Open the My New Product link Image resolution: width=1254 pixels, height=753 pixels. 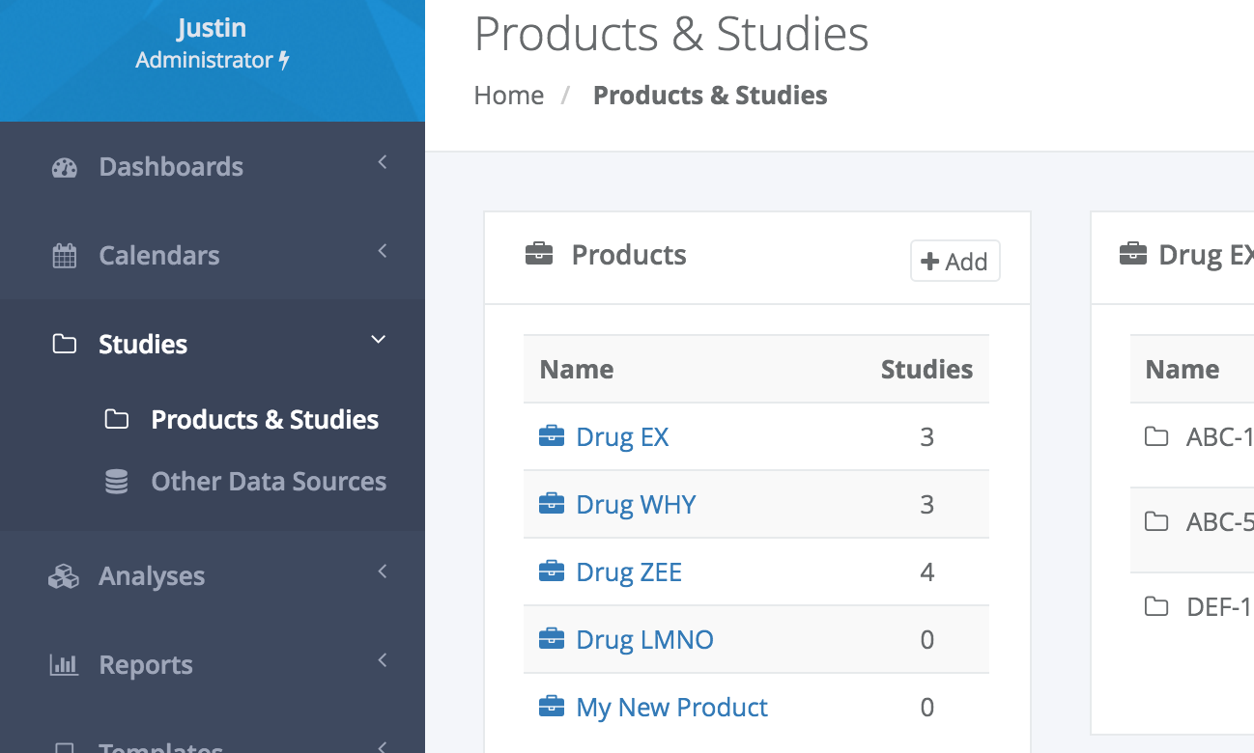[671, 708]
